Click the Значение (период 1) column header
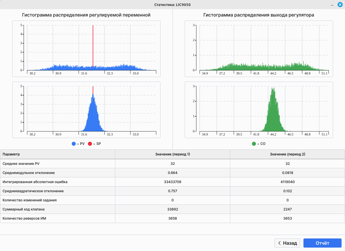This screenshot has height=251, width=345. coord(172,154)
